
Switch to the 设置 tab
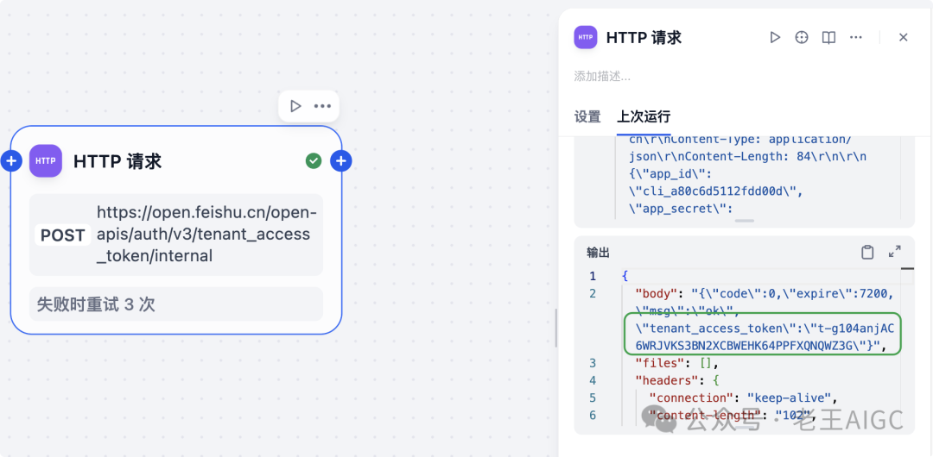(587, 116)
